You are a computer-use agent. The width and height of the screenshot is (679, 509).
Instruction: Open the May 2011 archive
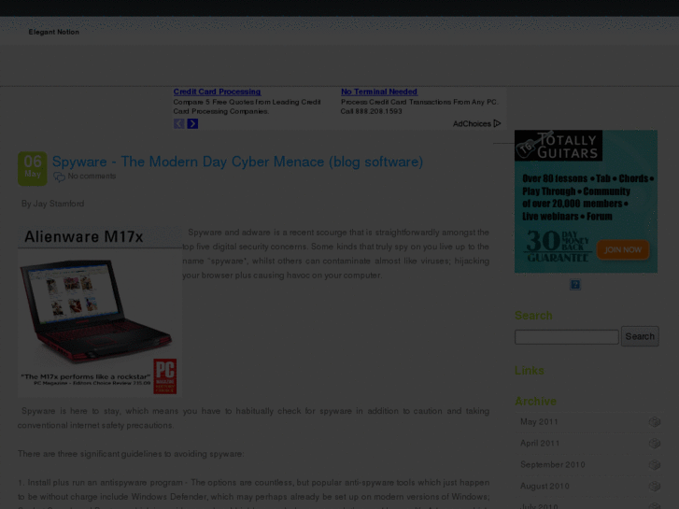[x=539, y=422]
